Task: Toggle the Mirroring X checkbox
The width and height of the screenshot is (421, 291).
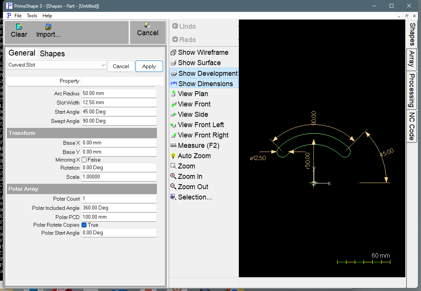Action: tap(84, 160)
